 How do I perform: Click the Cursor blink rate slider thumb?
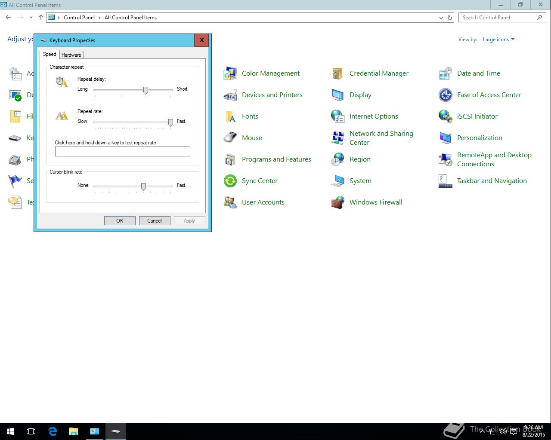[x=143, y=186]
